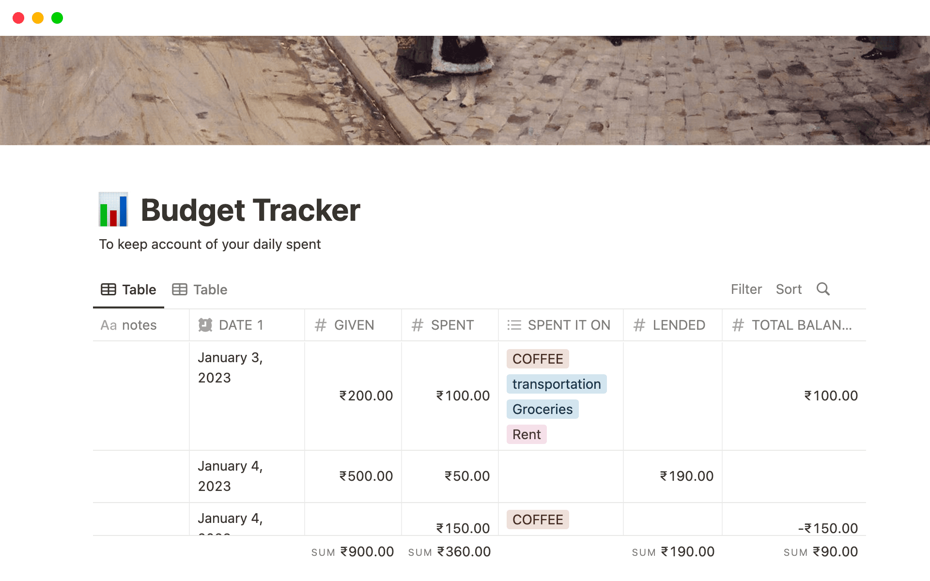This screenshot has width=930, height=581.
Task: Click the clock icon on DATE 1 column
Action: 205,325
